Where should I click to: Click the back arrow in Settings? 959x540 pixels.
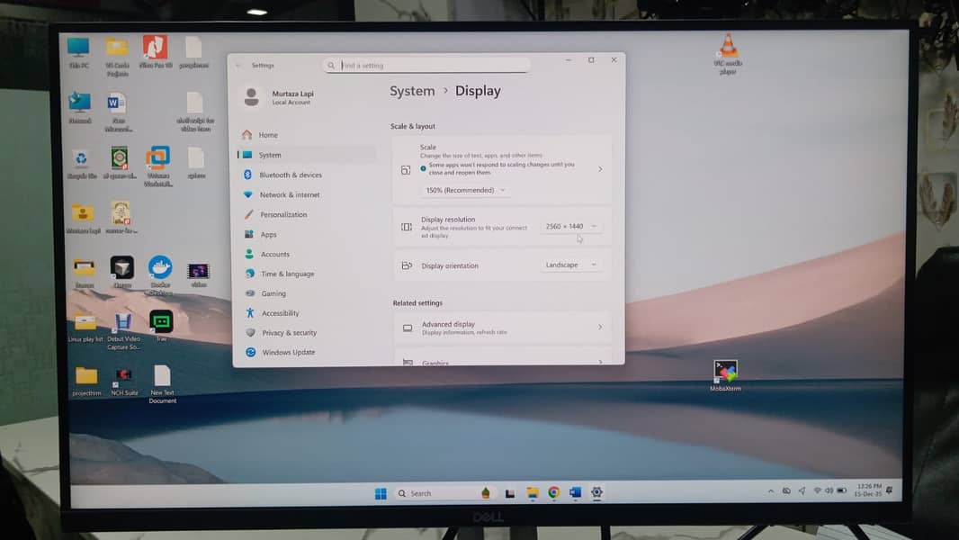(x=239, y=66)
